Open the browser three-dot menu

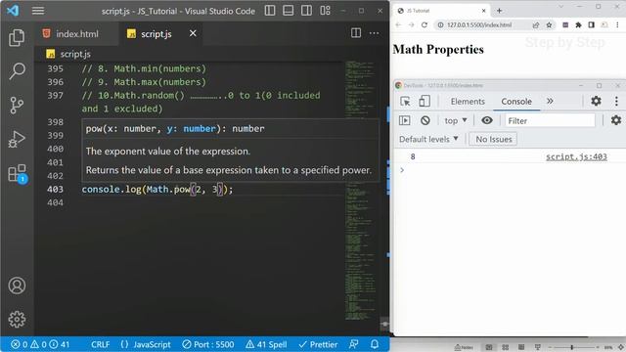coord(617,24)
